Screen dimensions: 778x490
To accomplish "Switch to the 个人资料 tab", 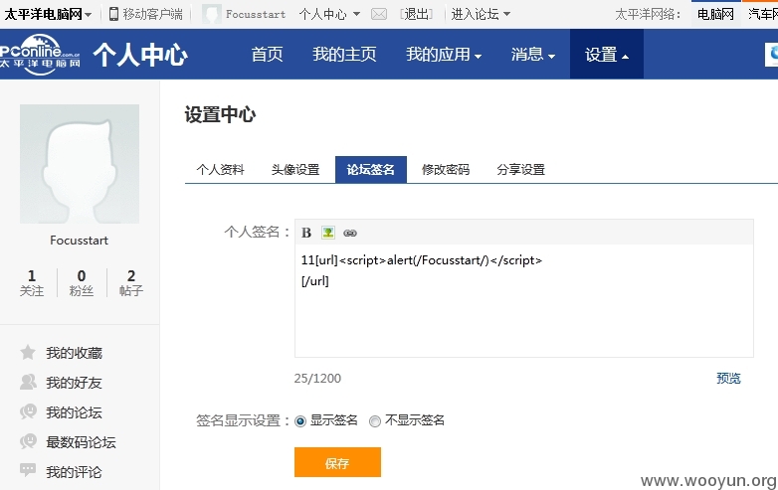I will (x=220, y=169).
